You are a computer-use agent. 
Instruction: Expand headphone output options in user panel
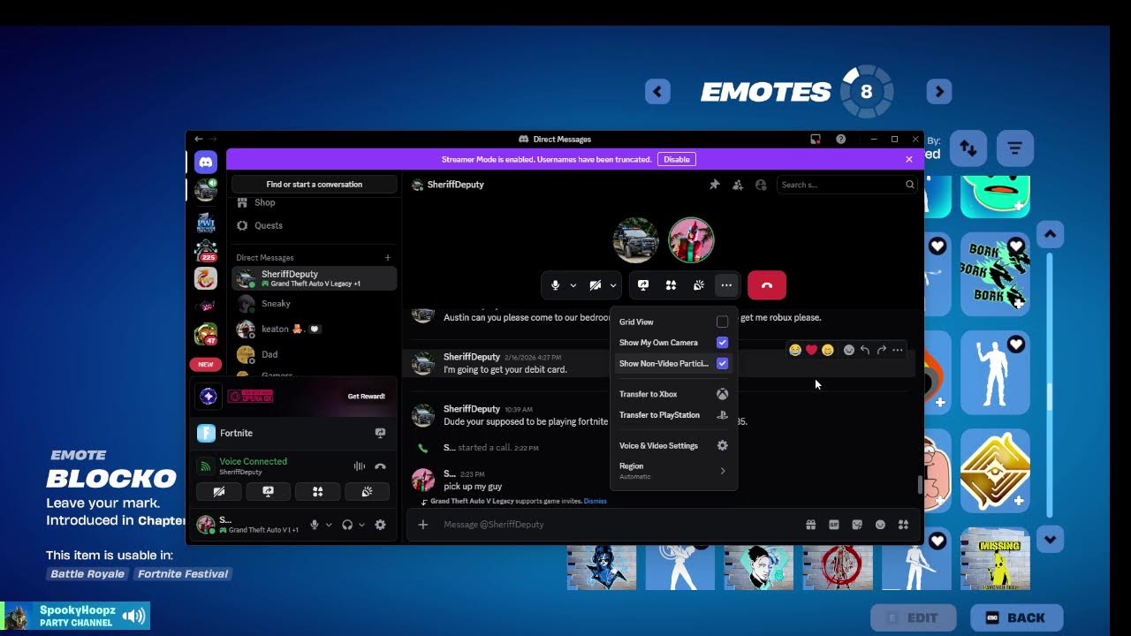coord(362,525)
